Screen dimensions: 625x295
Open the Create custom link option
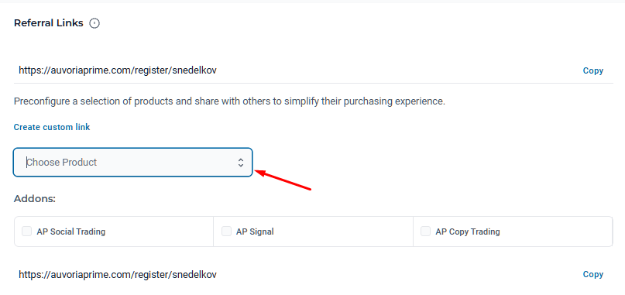(x=52, y=127)
